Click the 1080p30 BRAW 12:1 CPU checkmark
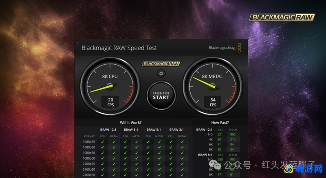Image resolution: width=326 pixels, height=178 pixels. point(103,147)
